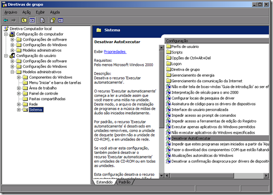Viewport: 273px width, 195px height.
Task: Expand the Área de trabalho node
Action: tap(19, 88)
